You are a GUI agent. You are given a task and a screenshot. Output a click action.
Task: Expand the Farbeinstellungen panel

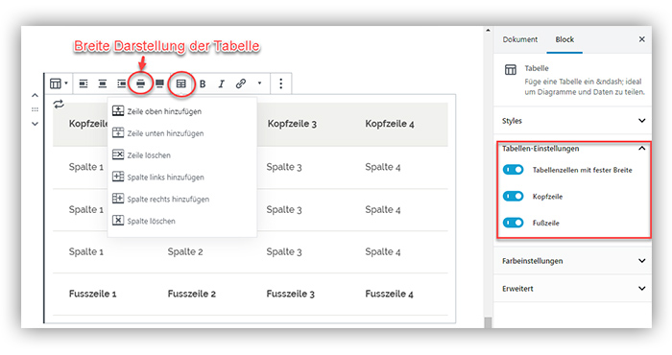click(573, 261)
